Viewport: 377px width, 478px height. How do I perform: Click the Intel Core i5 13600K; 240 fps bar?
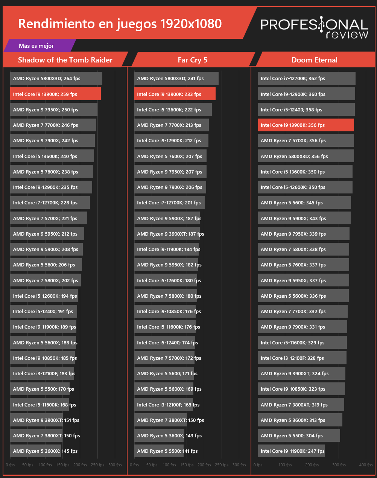[52, 156]
